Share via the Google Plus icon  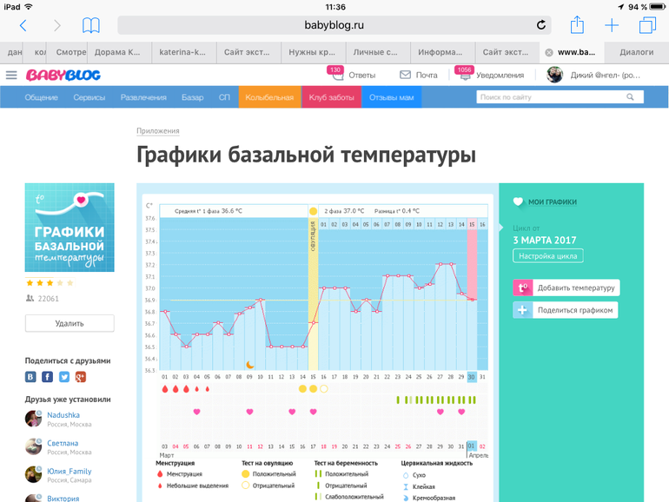(x=80, y=377)
